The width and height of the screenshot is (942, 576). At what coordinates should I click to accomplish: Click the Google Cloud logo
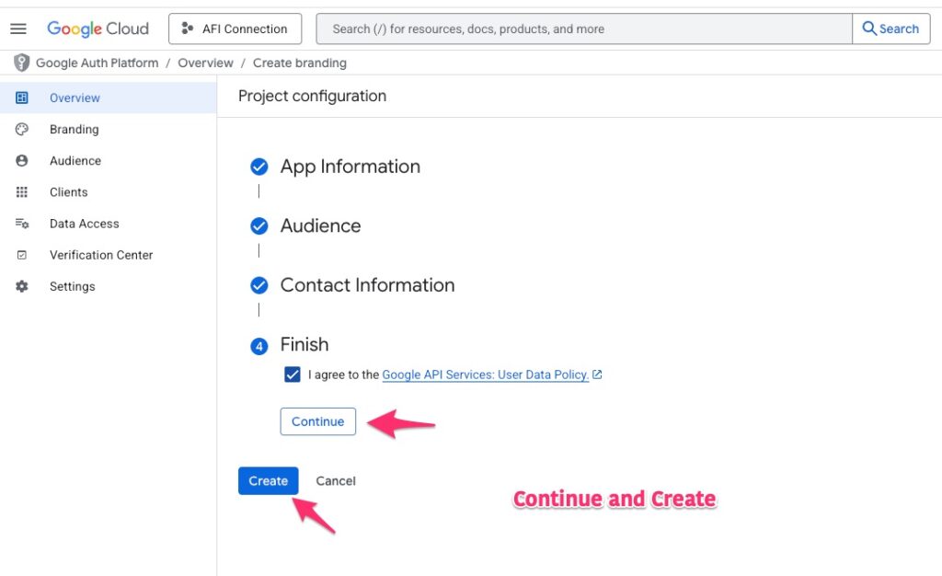(98, 29)
